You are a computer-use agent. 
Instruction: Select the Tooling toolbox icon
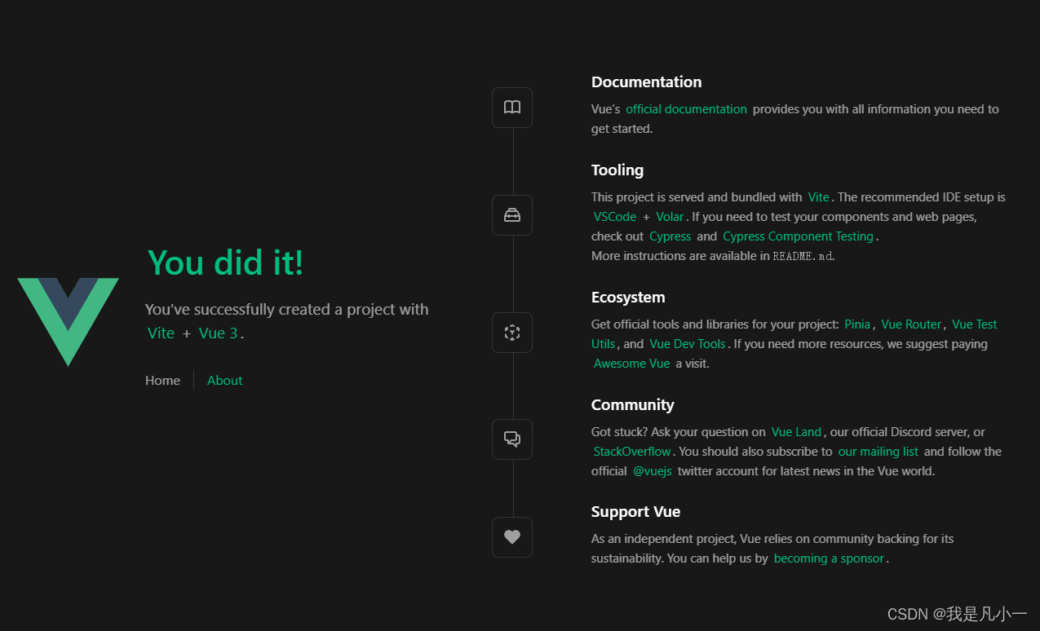click(x=511, y=214)
